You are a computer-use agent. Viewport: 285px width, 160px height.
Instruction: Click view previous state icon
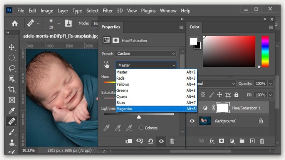[x=139, y=141]
